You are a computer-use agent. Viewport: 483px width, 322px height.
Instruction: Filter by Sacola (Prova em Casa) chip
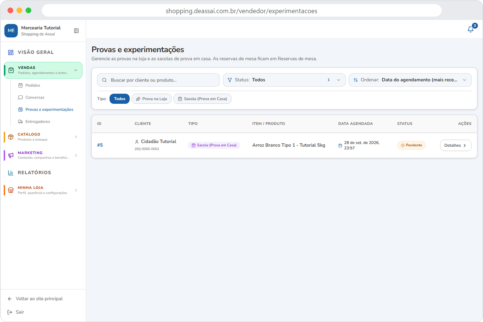click(x=202, y=99)
